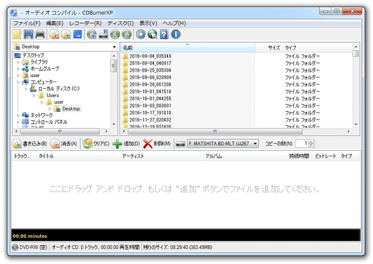Open settings with the gear icon
373x264 pixels.
pyautogui.click(x=141, y=34)
